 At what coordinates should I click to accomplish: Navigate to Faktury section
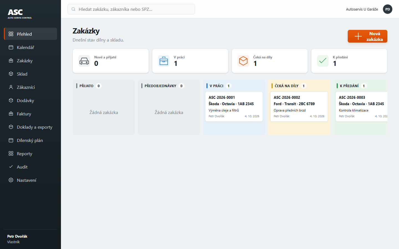[x=30, y=114]
